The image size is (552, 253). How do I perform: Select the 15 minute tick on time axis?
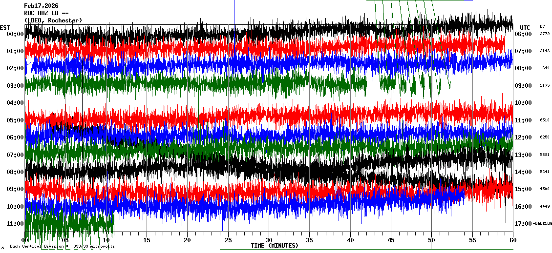point(147,240)
